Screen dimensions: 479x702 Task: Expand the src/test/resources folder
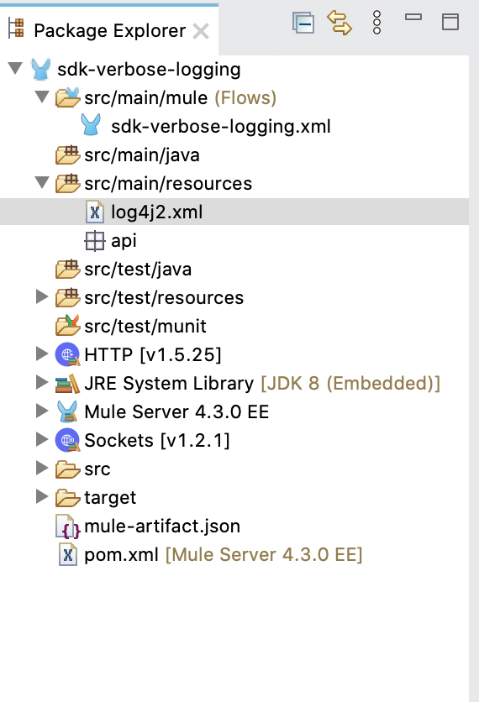[x=42, y=296]
